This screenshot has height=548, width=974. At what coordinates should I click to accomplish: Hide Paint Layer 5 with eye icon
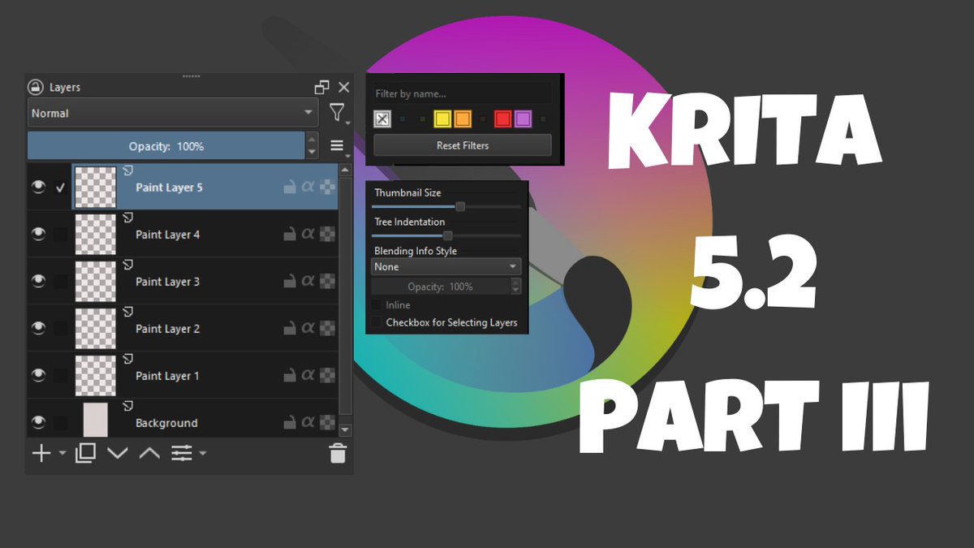coord(37,188)
